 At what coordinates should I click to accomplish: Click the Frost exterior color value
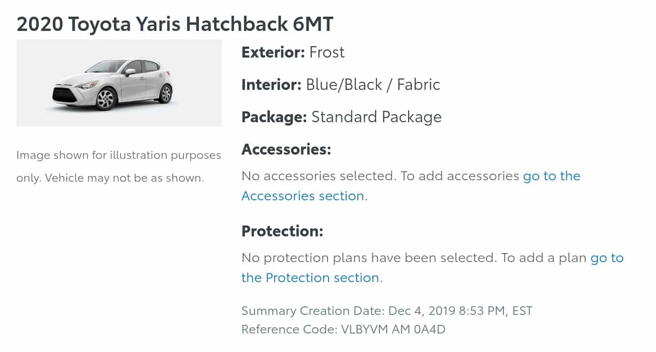click(327, 52)
